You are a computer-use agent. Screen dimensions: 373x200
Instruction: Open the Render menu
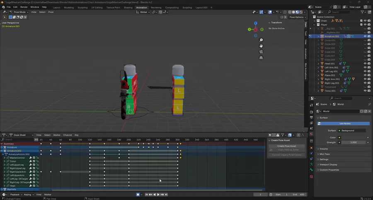click(24, 7)
